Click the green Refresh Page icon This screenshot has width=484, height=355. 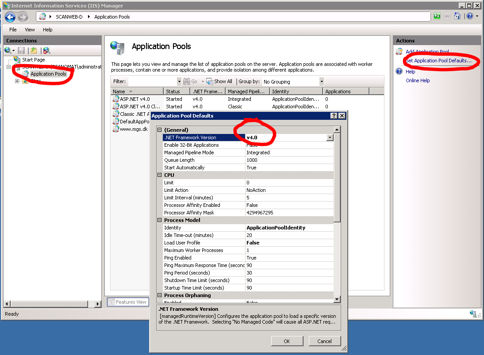pos(437,16)
